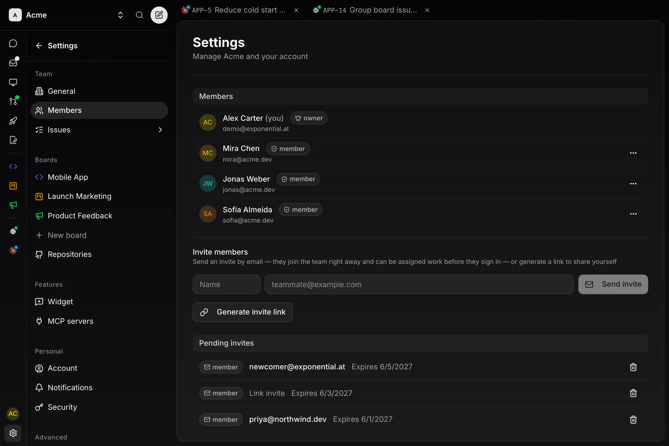Click the rocket icon in the left rail

point(13,121)
